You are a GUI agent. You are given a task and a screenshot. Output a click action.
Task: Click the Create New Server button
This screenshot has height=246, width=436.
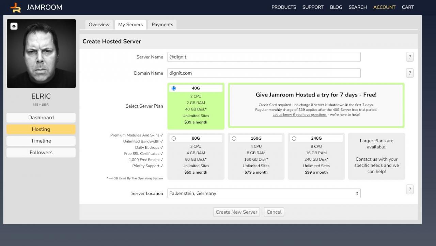pyautogui.click(x=236, y=212)
